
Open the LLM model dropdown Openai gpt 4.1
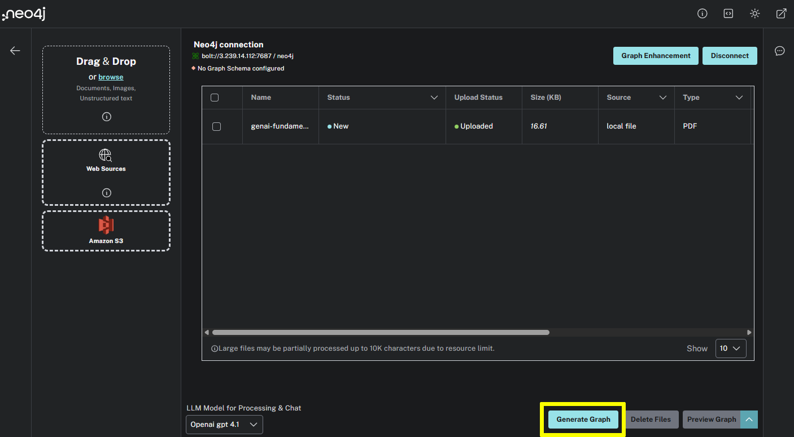(x=224, y=425)
